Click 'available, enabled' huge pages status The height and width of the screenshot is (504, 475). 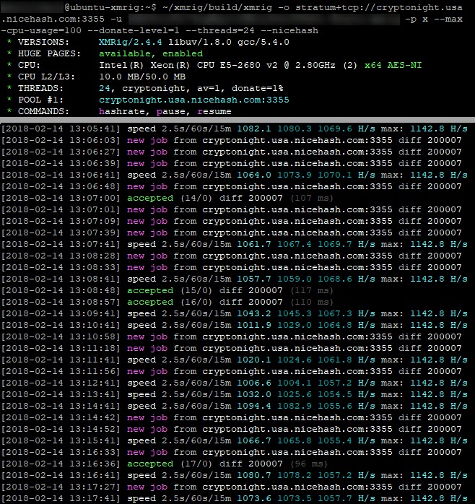[151, 53]
